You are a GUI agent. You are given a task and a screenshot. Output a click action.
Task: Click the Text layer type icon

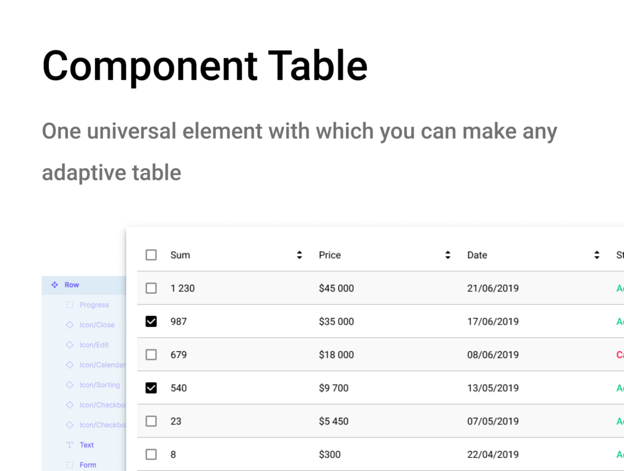tap(70, 445)
